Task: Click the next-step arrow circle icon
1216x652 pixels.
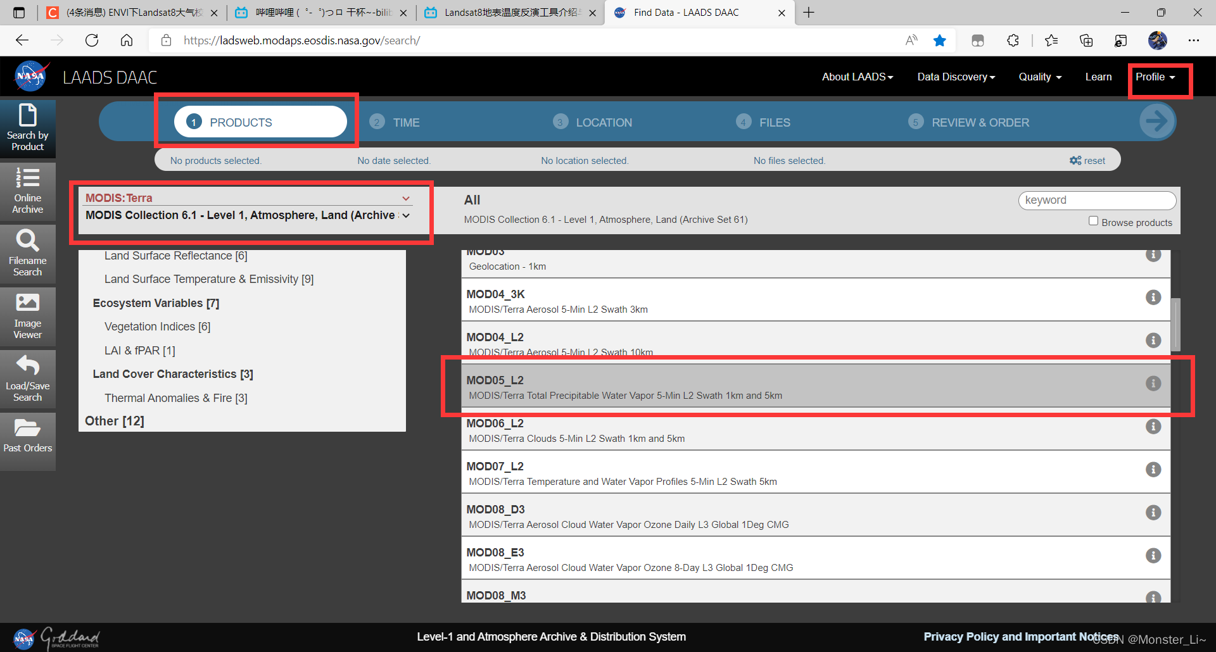Action: (x=1157, y=121)
